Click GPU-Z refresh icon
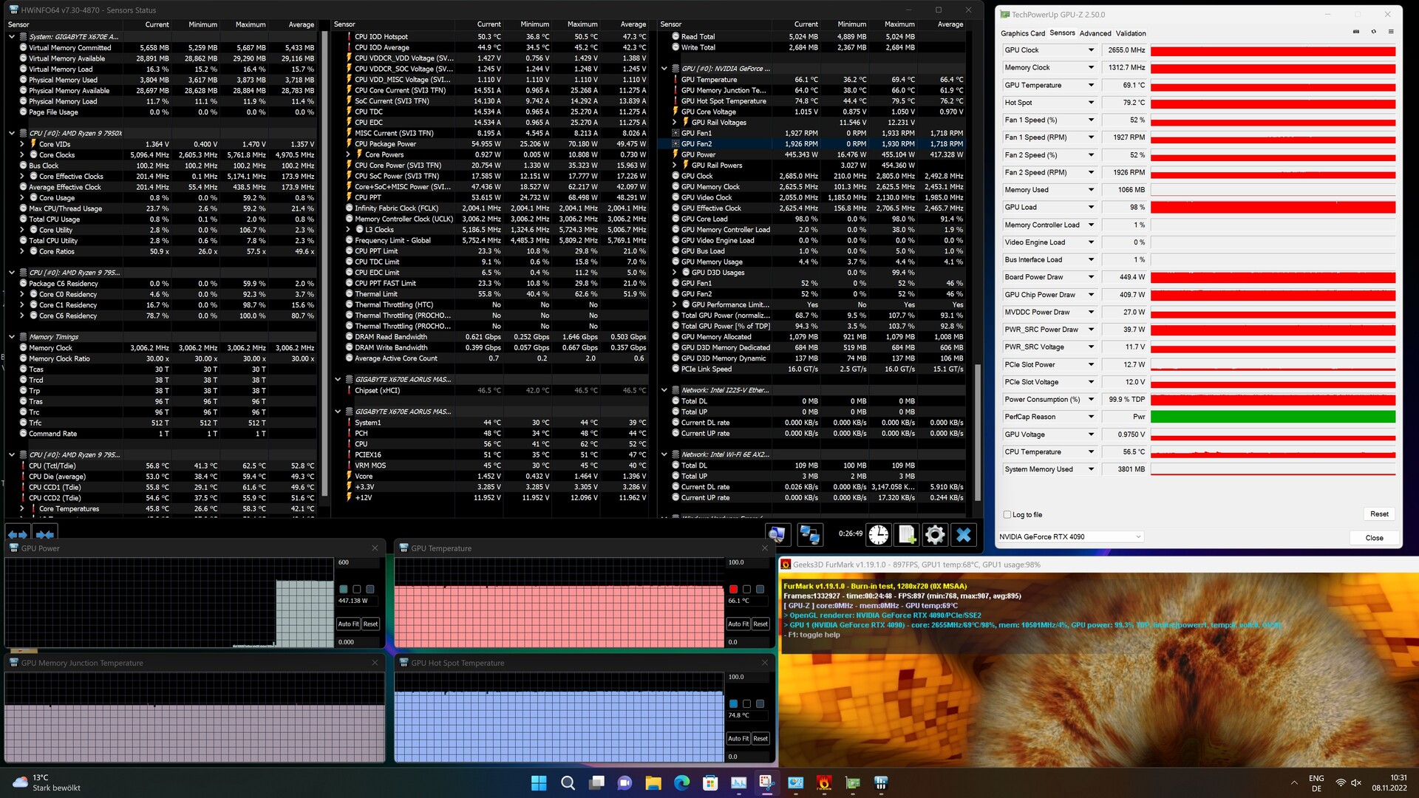Viewport: 1419px width, 798px height. [x=1373, y=32]
